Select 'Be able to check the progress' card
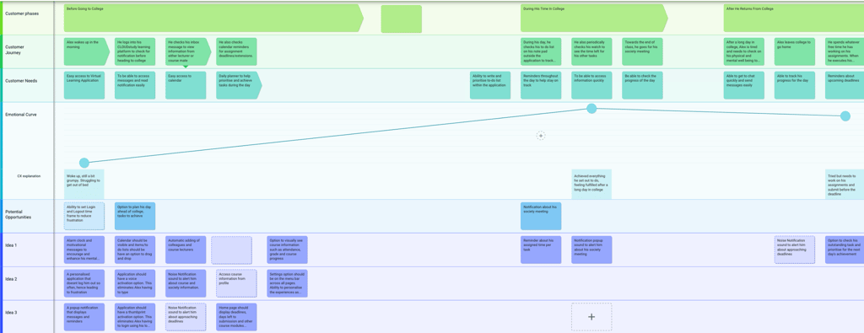Screen dimensions: 864x333 (x=642, y=85)
